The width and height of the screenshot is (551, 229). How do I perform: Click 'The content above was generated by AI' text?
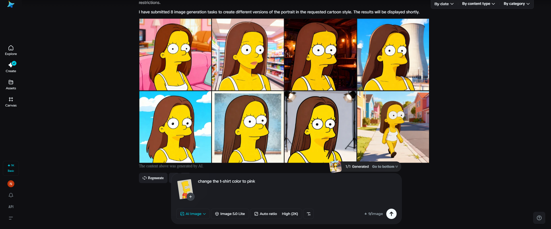click(x=171, y=166)
